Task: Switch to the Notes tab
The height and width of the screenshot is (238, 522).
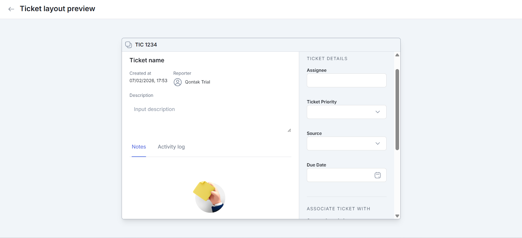Action: (x=139, y=147)
